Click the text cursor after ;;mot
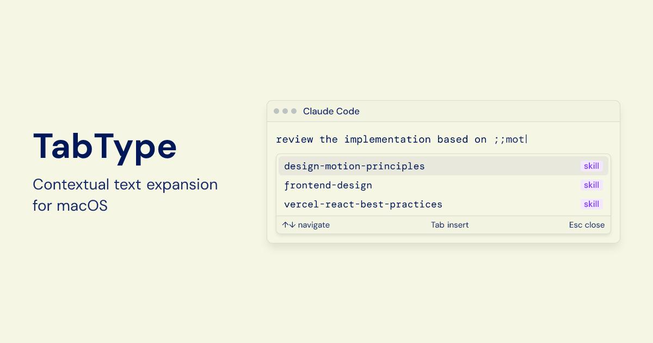 [x=527, y=139]
